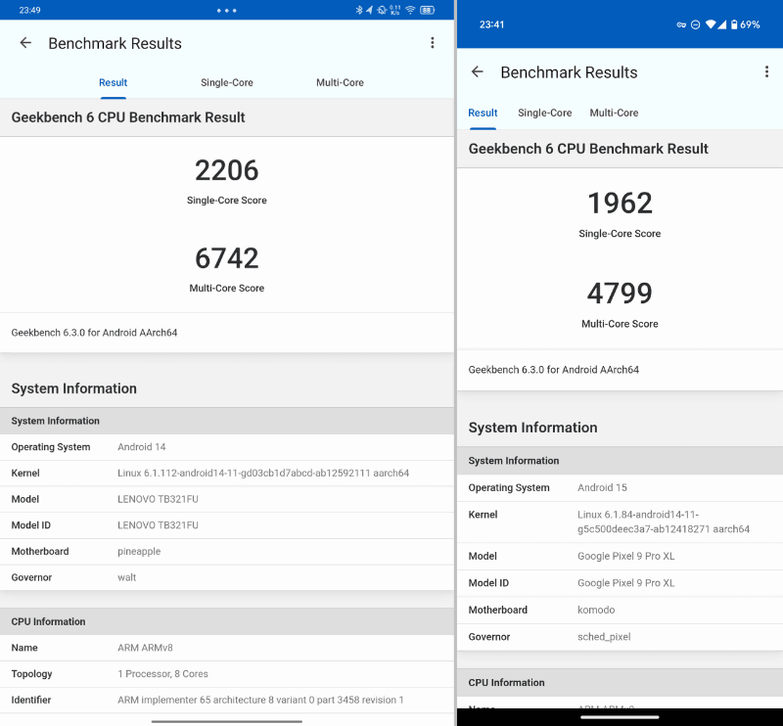
Task: Tap the Wi-Fi icon in the left status bar
Action: tap(410, 9)
